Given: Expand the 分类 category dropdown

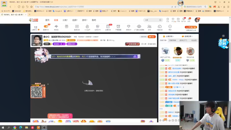Looking at the screenshot, I should point(65,20).
